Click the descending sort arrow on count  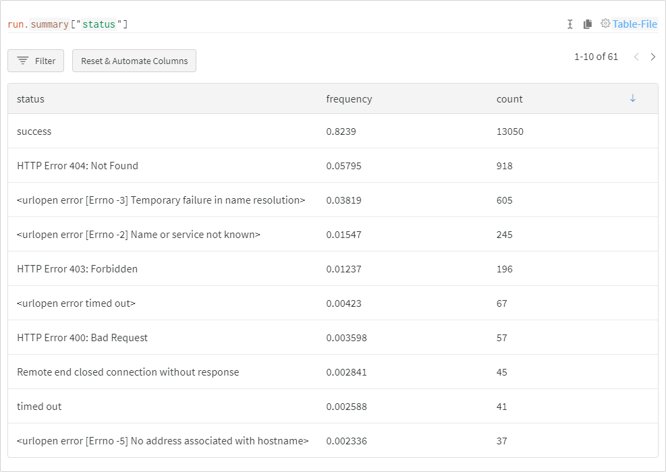pyautogui.click(x=632, y=98)
